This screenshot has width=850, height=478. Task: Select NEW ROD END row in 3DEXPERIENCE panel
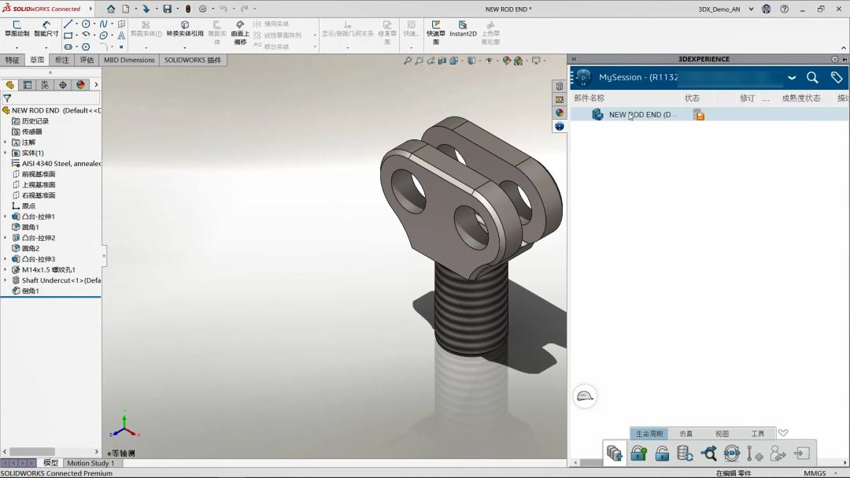pos(709,114)
